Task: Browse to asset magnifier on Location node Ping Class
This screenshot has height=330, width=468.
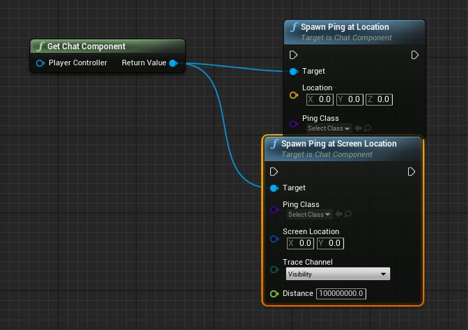Action: tap(368, 129)
